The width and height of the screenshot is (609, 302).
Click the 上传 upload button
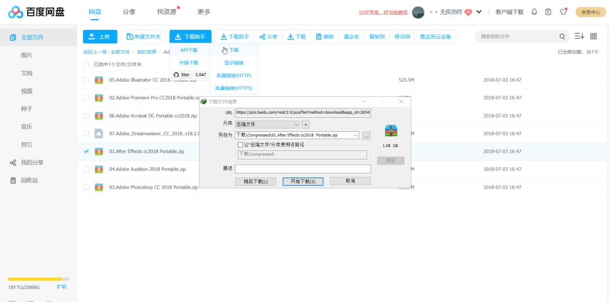point(100,37)
